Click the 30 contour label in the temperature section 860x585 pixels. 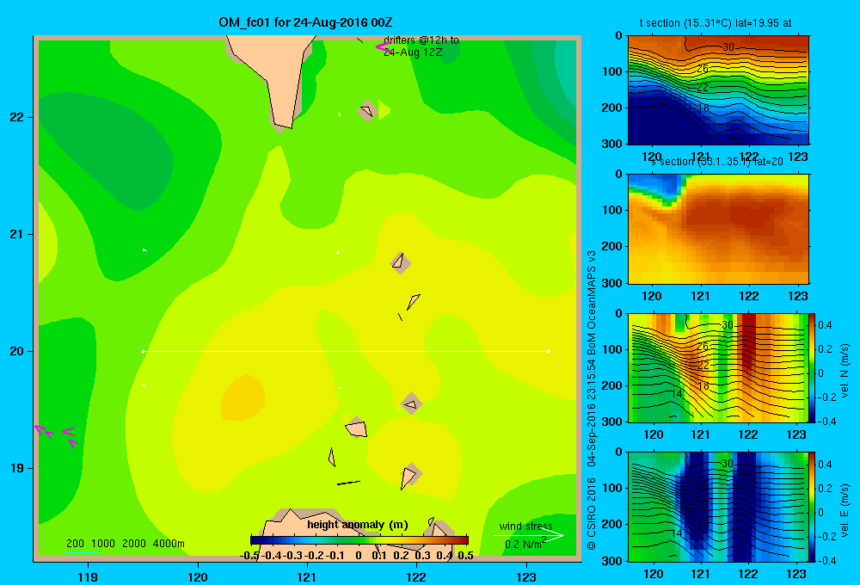[728, 46]
